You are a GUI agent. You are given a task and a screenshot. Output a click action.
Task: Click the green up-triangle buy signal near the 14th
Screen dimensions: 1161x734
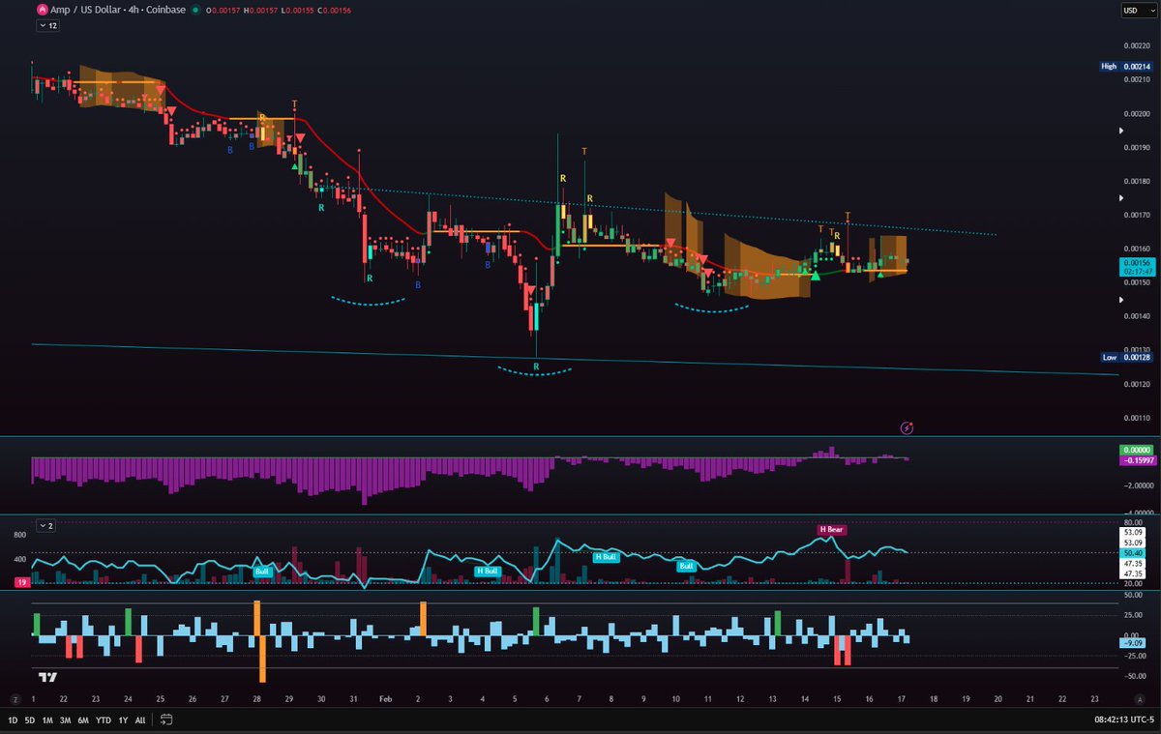click(x=816, y=277)
